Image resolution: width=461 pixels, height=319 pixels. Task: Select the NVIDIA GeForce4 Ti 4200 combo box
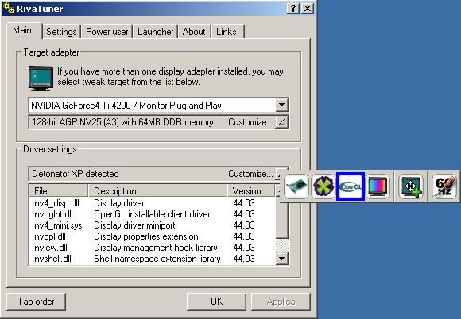(158, 106)
